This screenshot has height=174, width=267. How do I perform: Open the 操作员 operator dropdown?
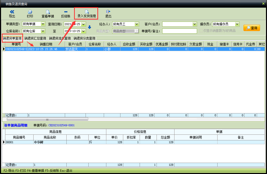(237, 24)
